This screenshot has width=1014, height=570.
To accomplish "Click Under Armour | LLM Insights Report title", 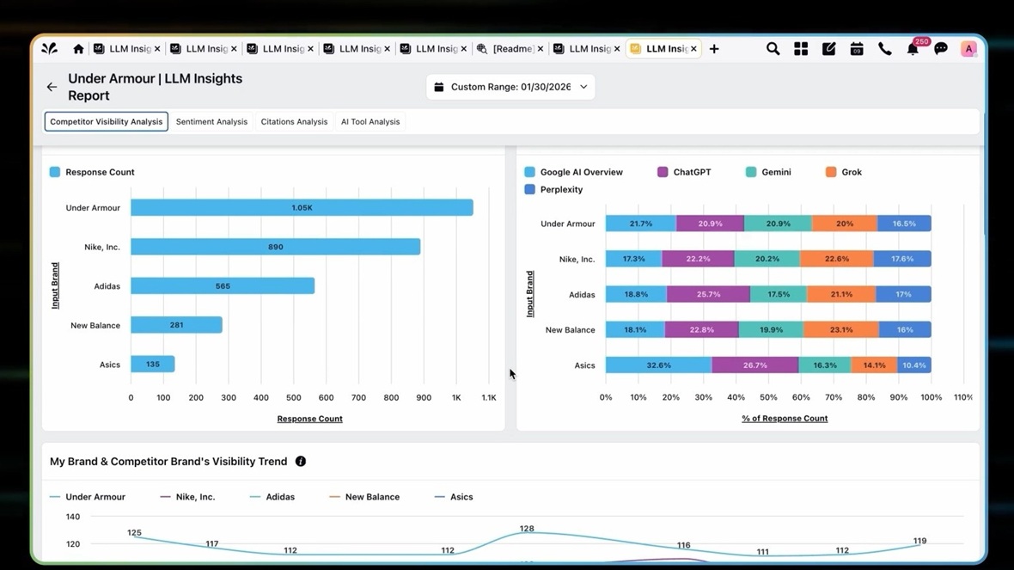I will tap(156, 87).
